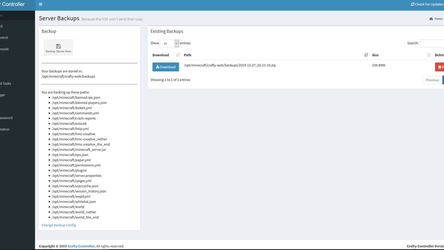Open the Change Backup Config link
The height and width of the screenshot is (250, 444).
pos(58,225)
